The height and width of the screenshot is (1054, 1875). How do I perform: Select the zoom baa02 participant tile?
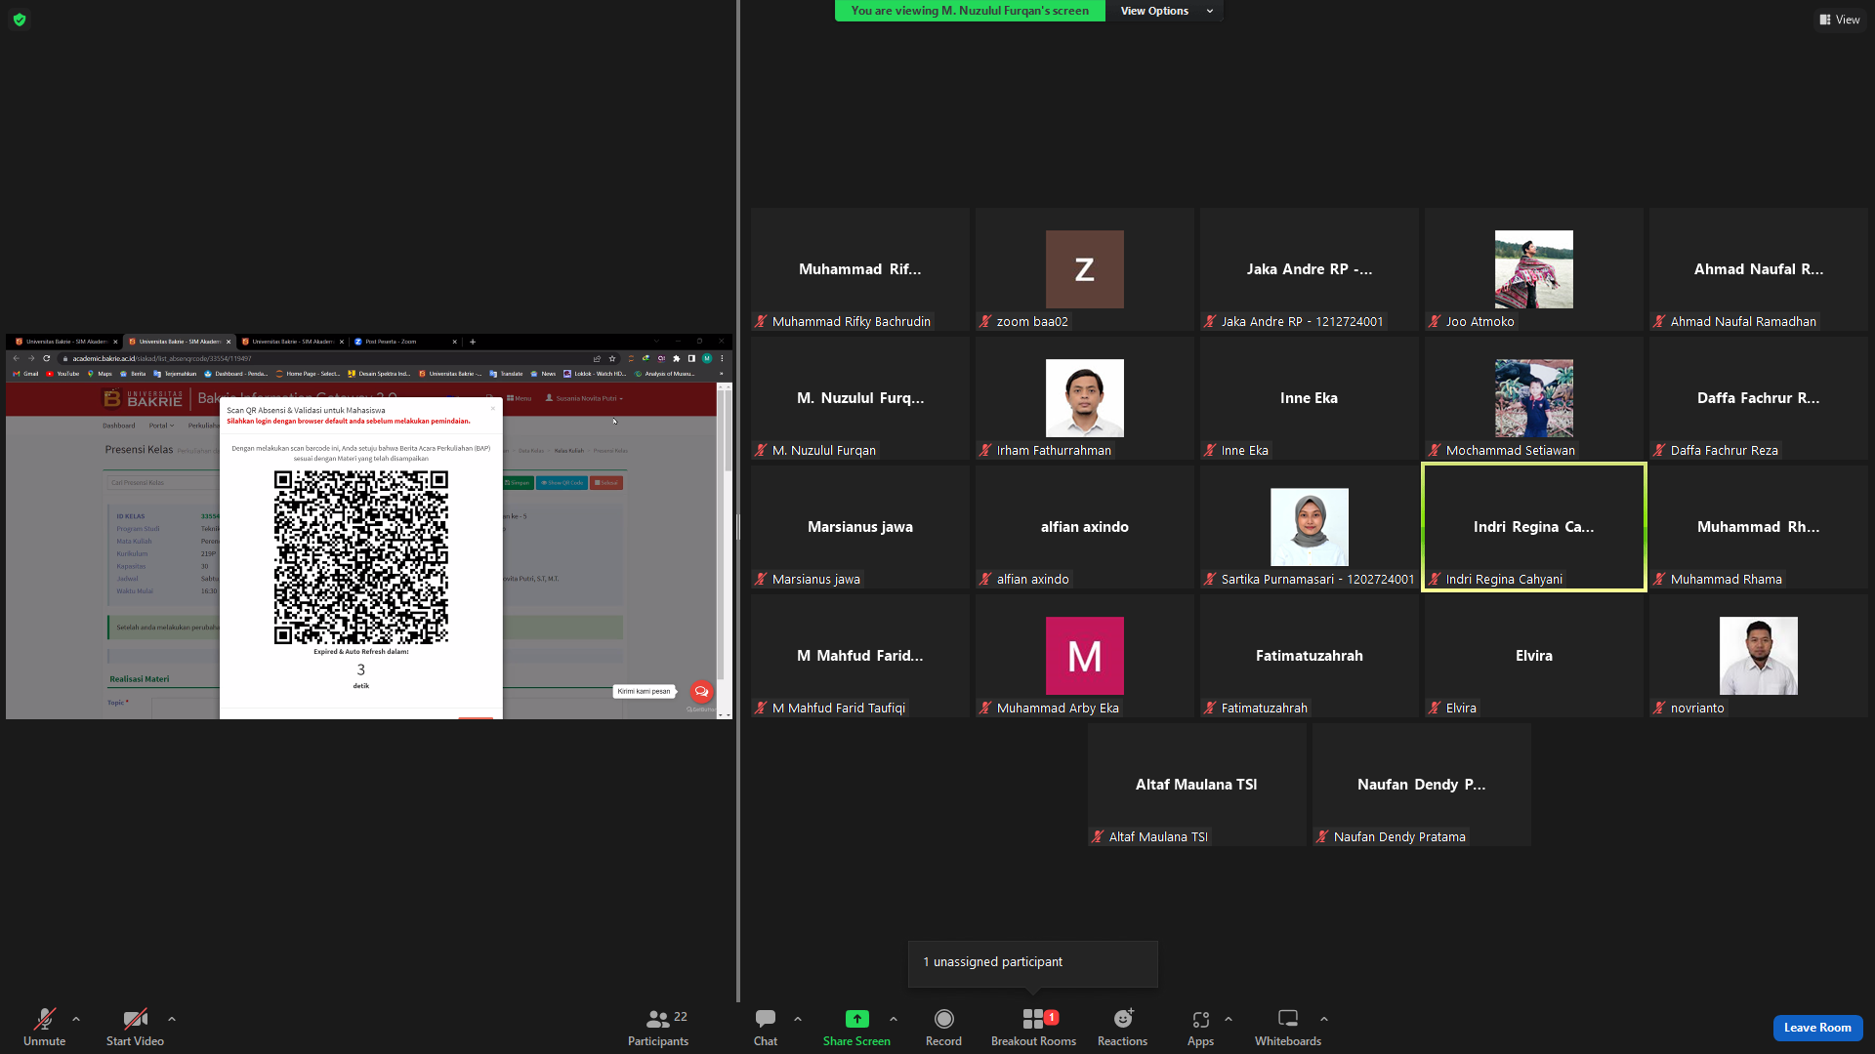(x=1084, y=269)
